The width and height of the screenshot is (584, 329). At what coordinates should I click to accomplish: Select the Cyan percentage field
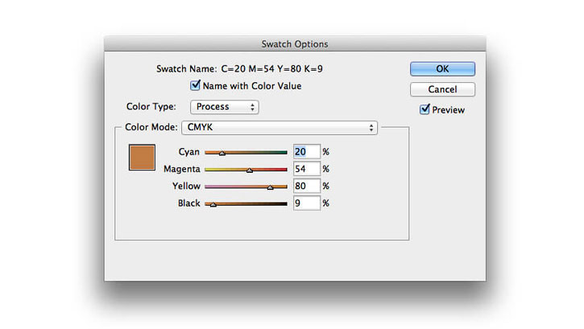click(x=307, y=152)
